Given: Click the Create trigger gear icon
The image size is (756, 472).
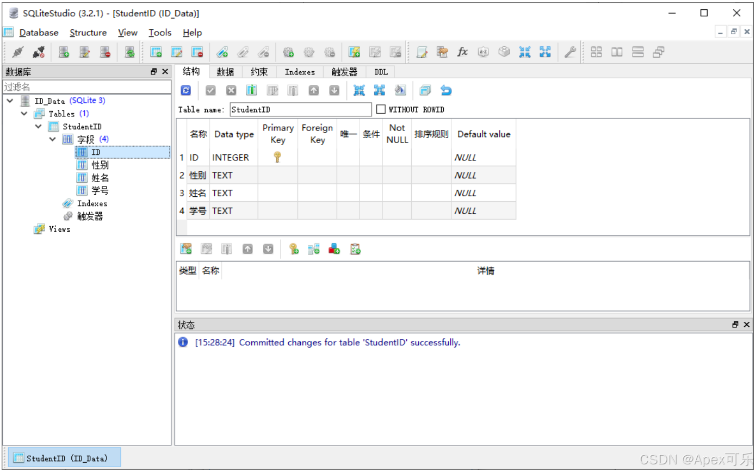Looking at the screenshot, I should 288,52.
